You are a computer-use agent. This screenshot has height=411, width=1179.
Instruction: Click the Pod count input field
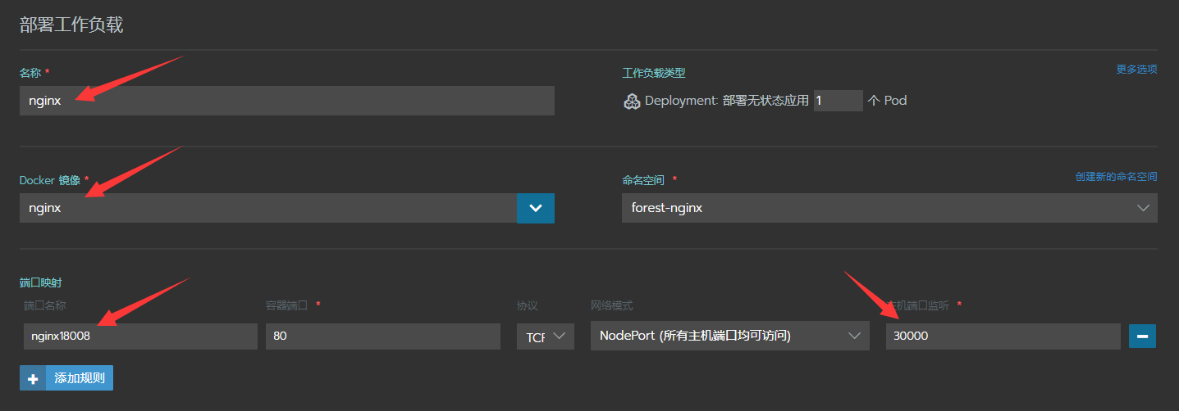coord(838,101)
